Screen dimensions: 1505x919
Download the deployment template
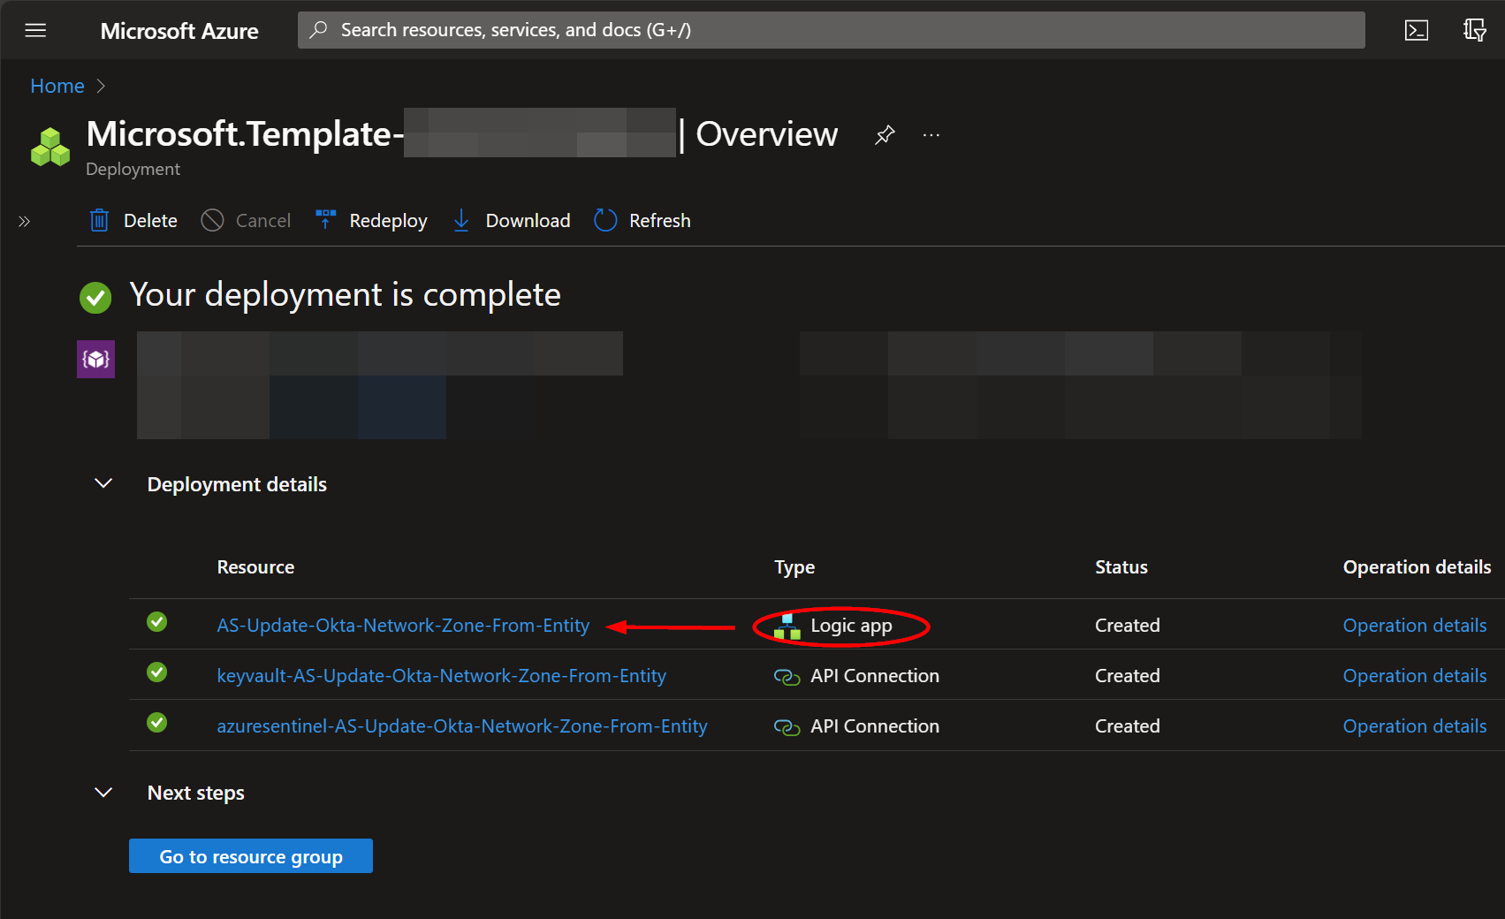pos(528,221)
